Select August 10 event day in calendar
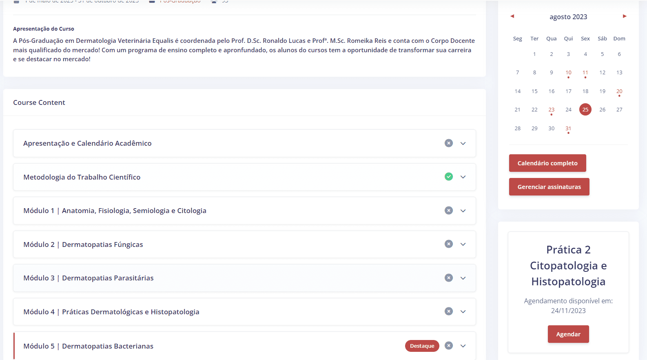Image resolution: width=647 pixels, height=360 pixels. pyautogui.click(x=568, y=73)
